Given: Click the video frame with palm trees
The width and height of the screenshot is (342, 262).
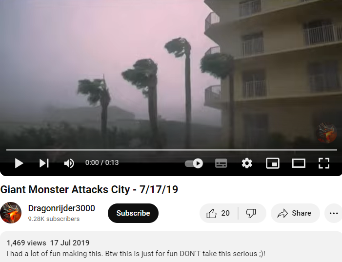Looking at the screenshot, I should coord(171,74).
